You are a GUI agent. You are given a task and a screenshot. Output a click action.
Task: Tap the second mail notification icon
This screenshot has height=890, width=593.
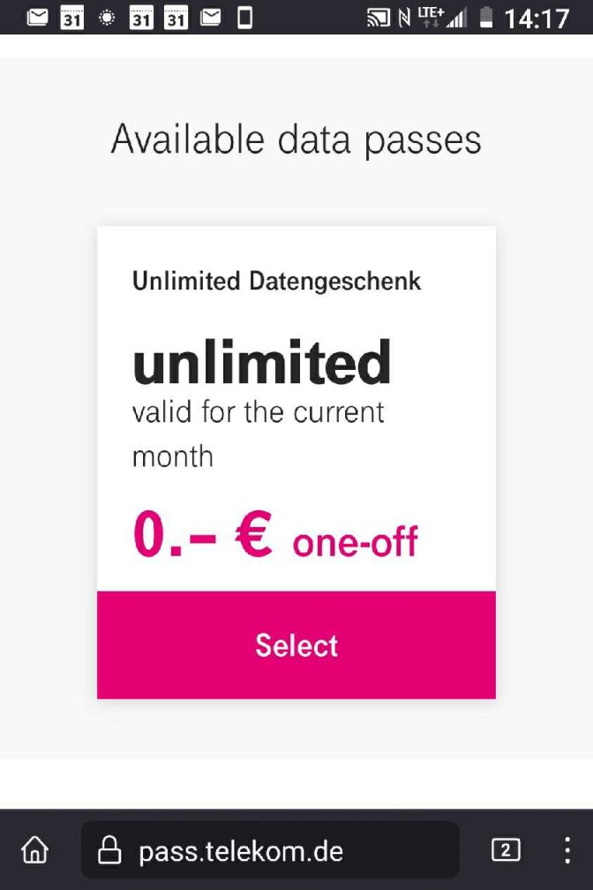(x=211, y=18)
